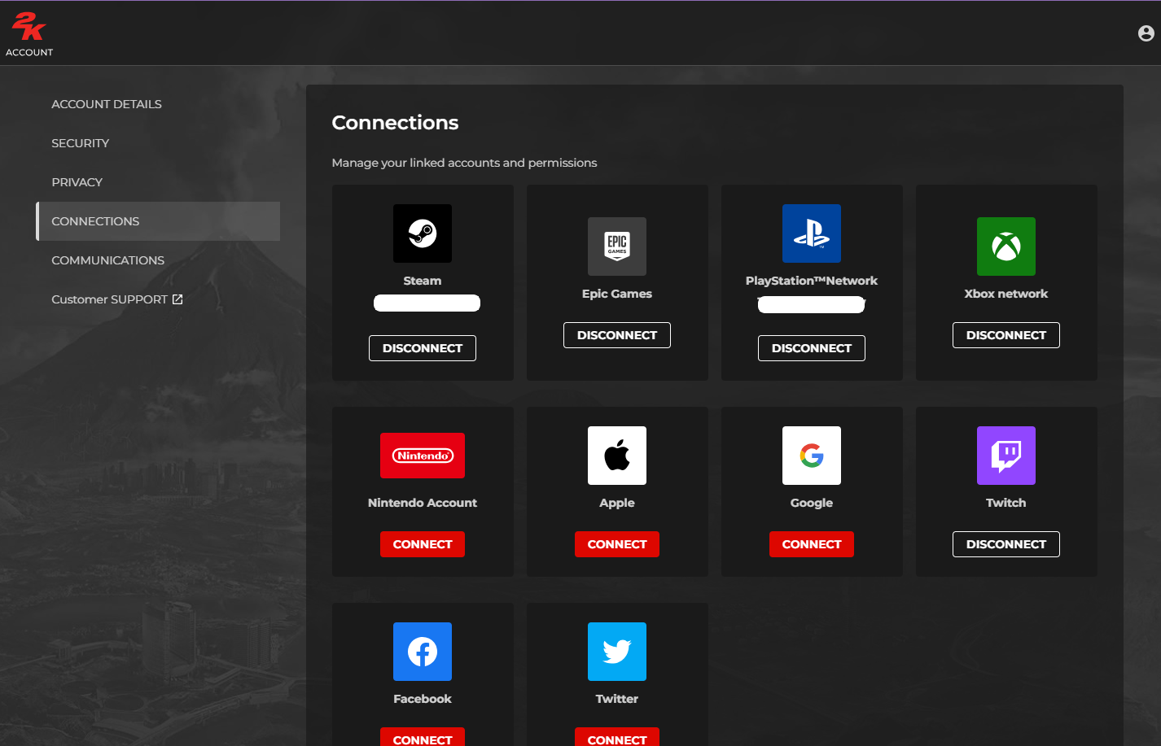The width and height of the screenshot is (1161, 746).
Task: Click the Nintendo Account logo
Action: point(422,456)
